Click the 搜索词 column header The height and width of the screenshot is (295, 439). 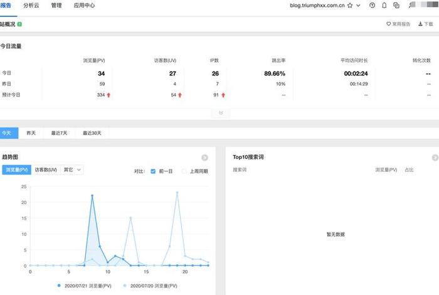(240, 169)
